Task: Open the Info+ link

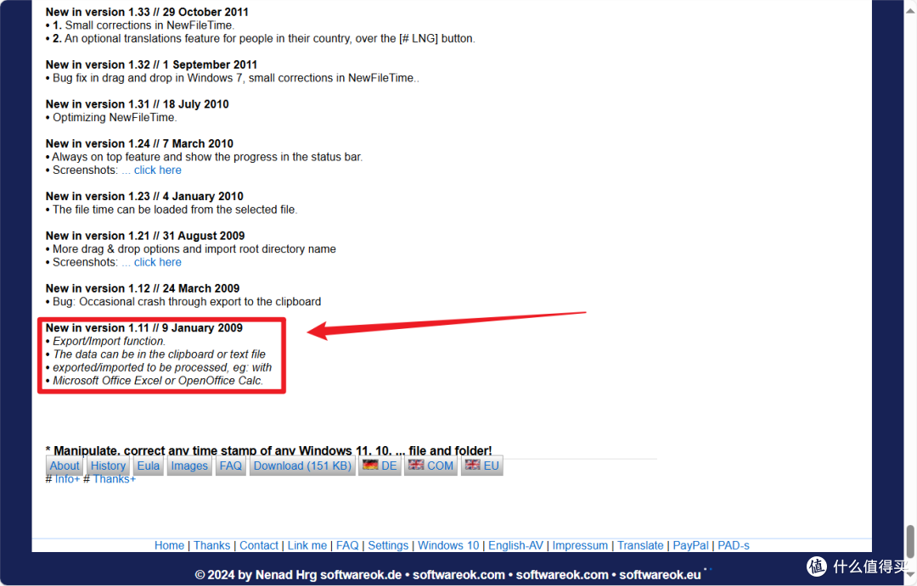Action: 67,479
